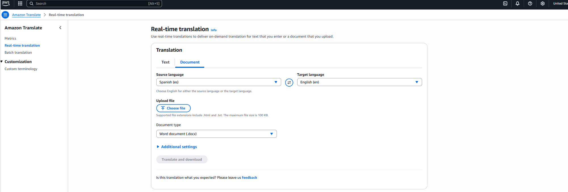
Task: Open Target language English dropdown
Action: (x=359, y=82)
